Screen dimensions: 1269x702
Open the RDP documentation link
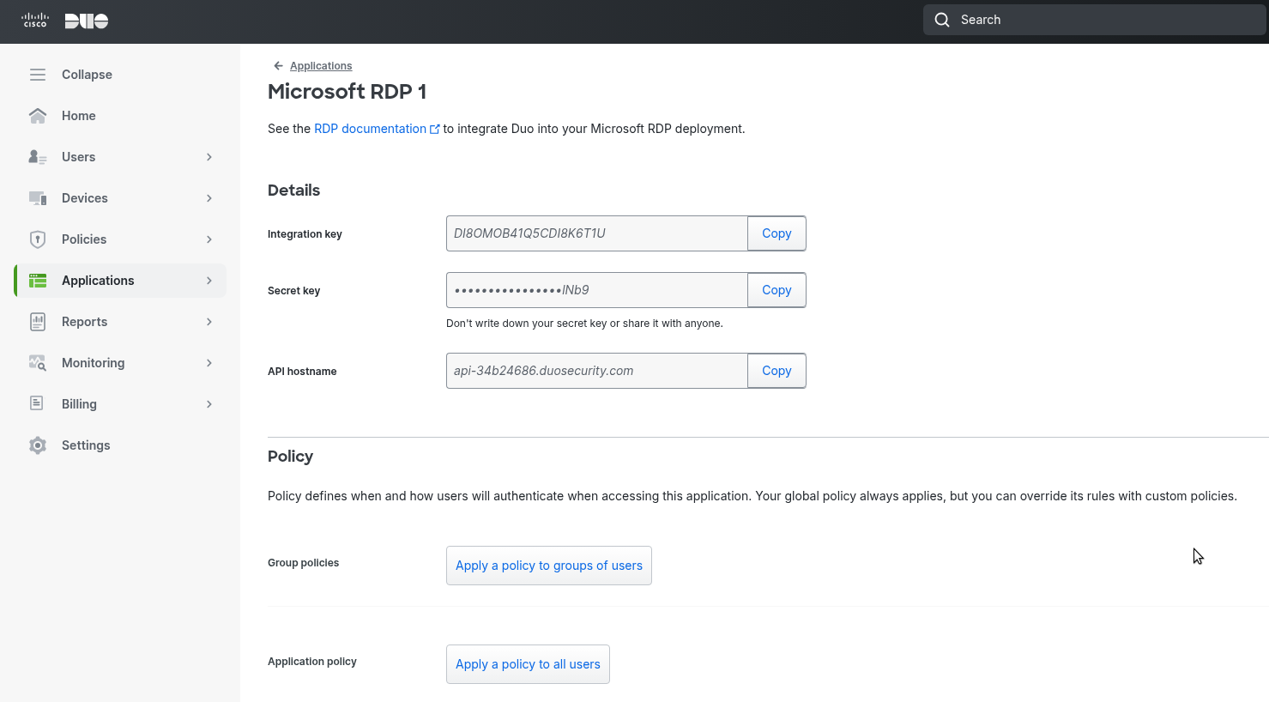[370, 129]
